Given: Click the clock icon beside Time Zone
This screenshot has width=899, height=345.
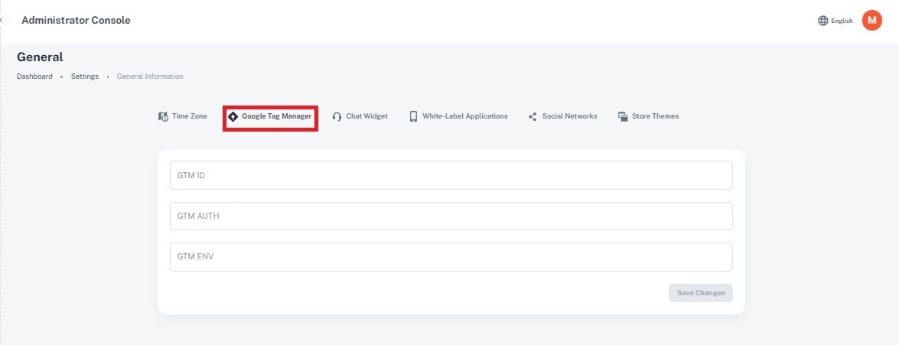Looking at the screenshot, I should tap(163, 117).
